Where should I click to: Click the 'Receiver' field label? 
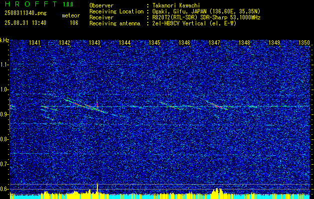(x=101, y=17)
